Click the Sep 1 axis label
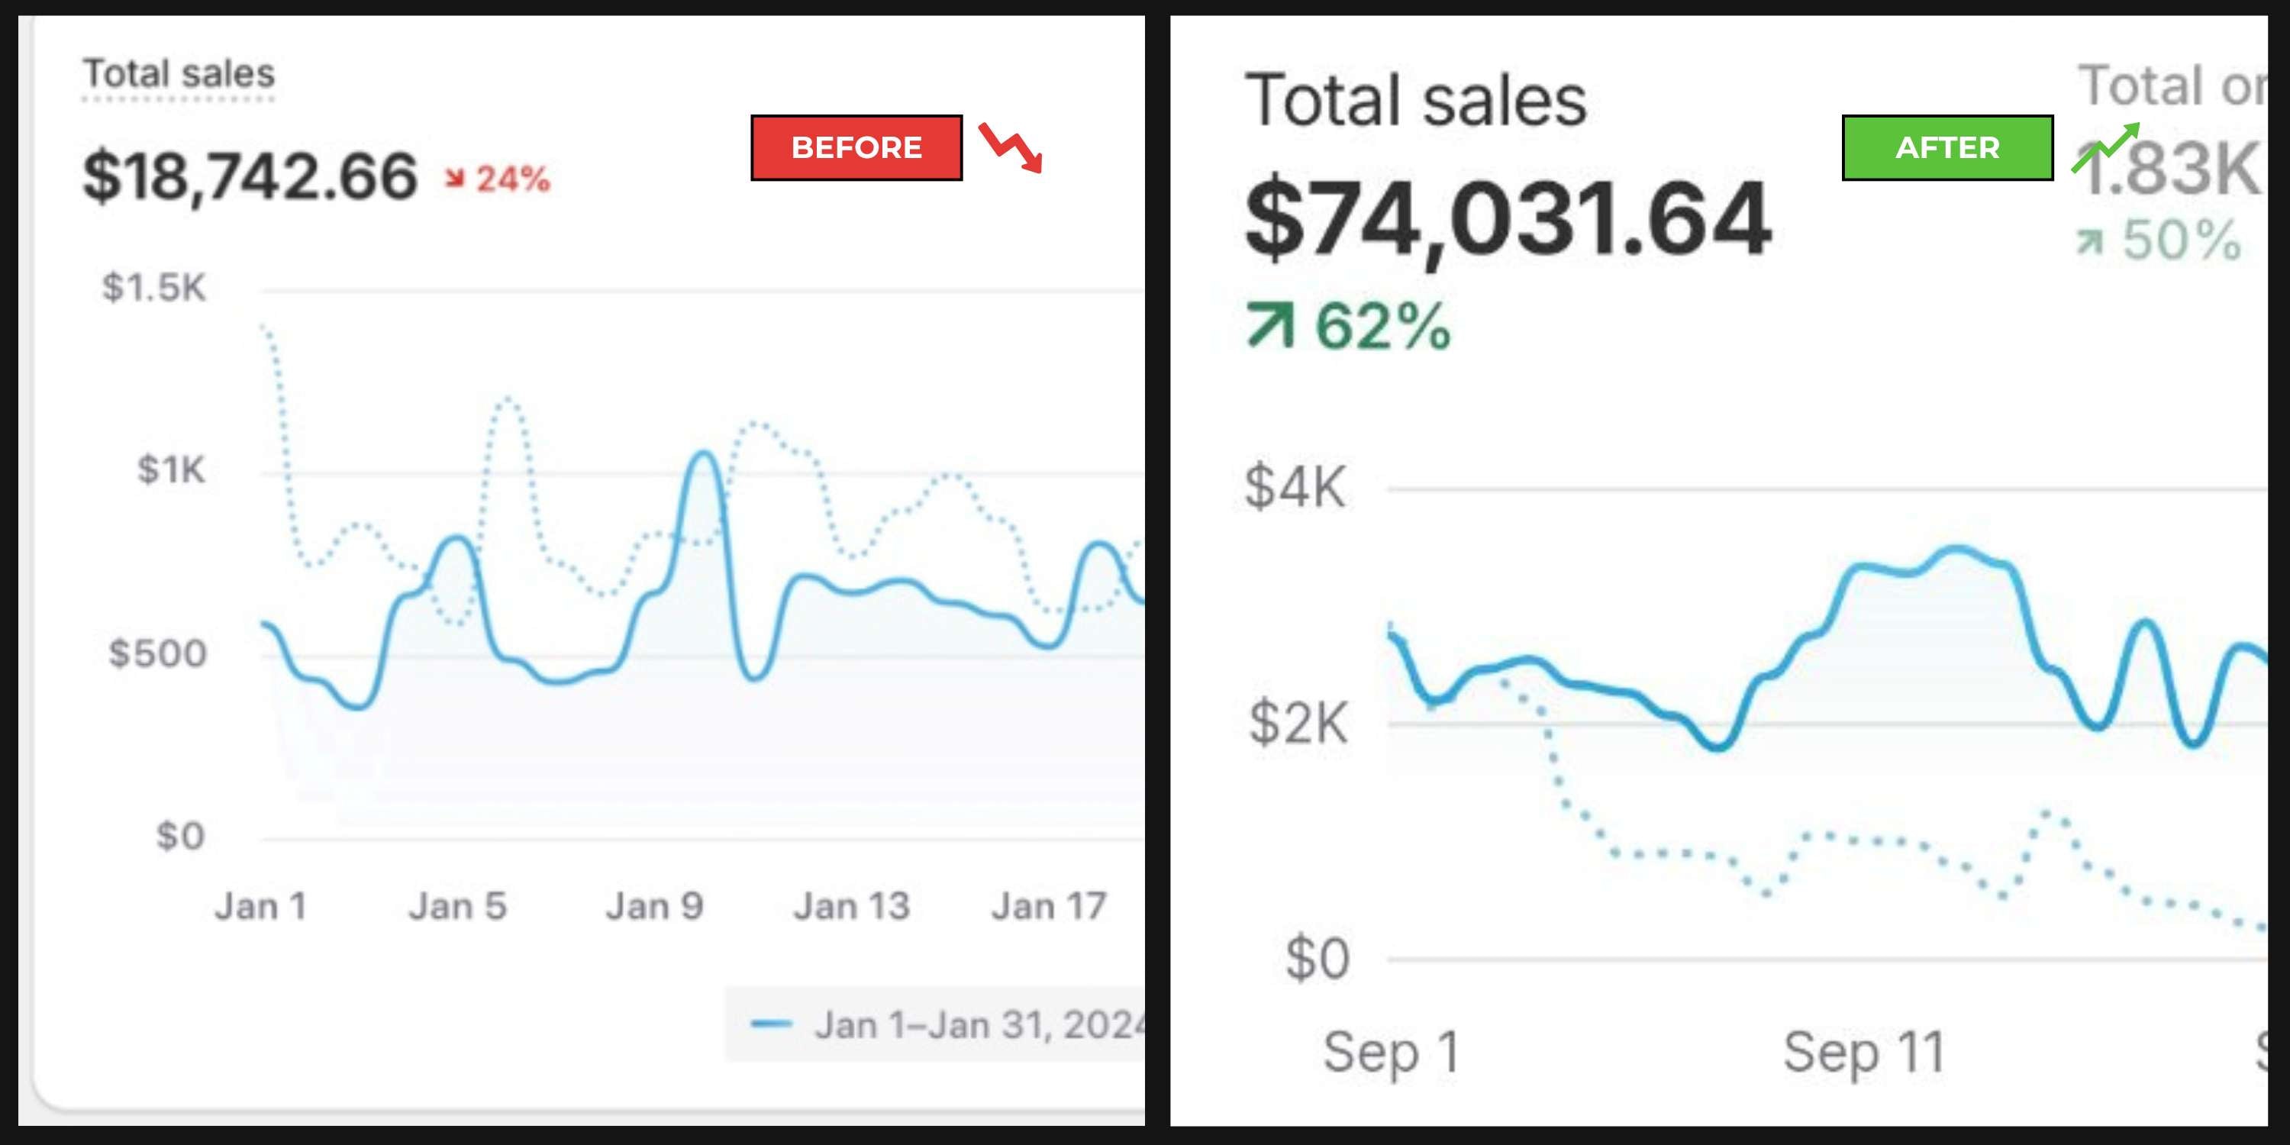 [x=1392, y=1053]
